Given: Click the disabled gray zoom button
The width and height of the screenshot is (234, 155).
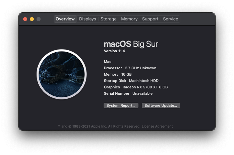Looking at the screenshot, I should [x=39, y=19].
